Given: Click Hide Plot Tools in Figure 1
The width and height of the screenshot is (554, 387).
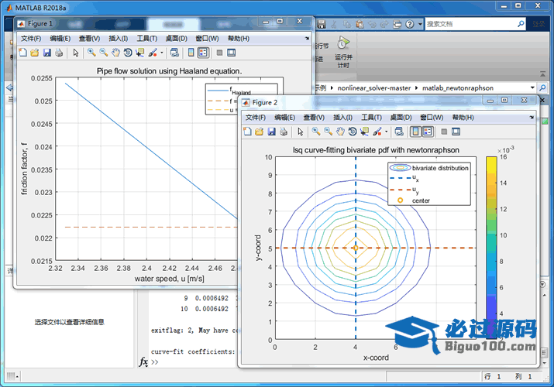Looking at the screenshot, I should 219,53.
